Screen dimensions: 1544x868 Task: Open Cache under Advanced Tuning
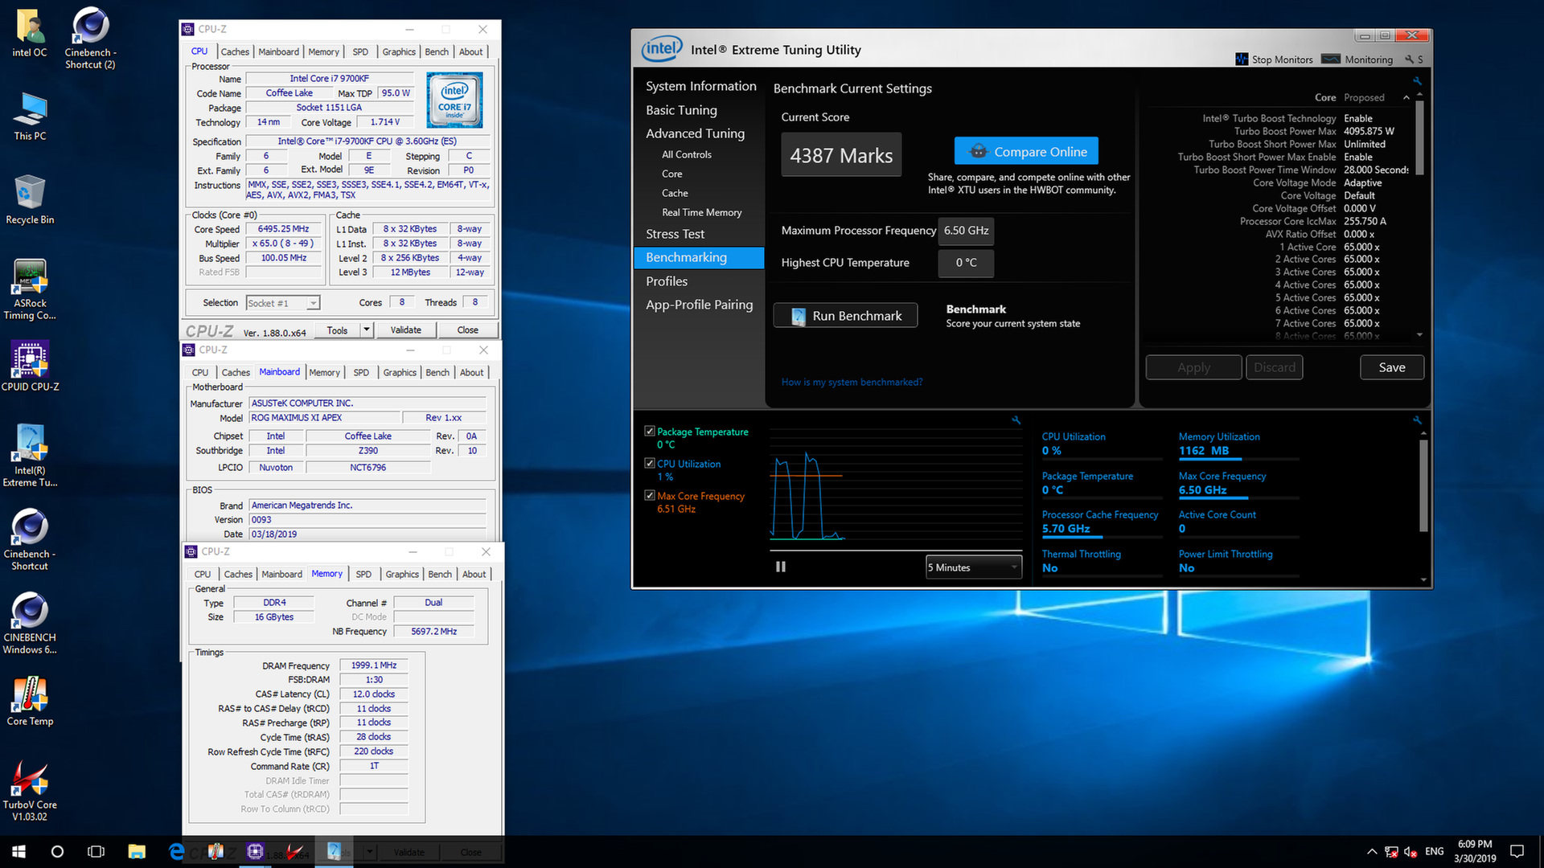coord(675,193)
